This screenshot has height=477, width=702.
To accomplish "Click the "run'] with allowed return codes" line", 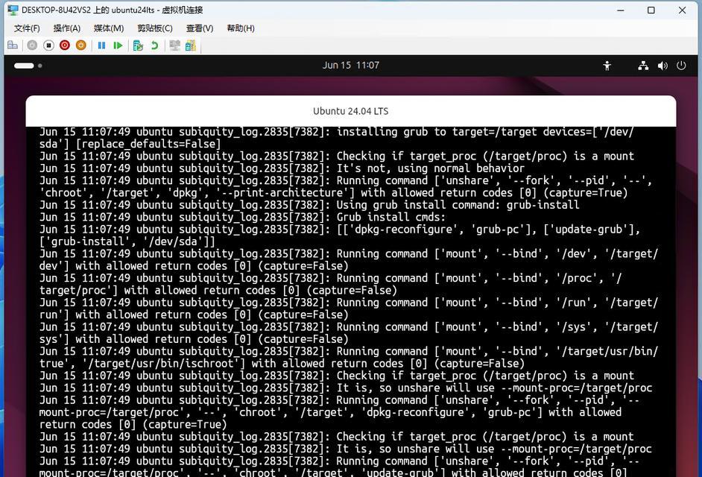I will tap(194, 315).
